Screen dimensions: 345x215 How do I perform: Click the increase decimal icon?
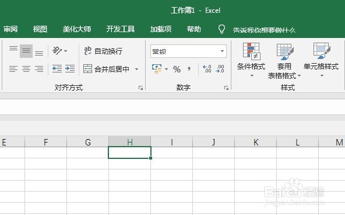click(207, 69)
